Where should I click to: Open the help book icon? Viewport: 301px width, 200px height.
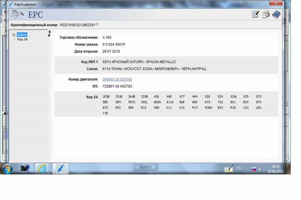click(x=276, y=14)
